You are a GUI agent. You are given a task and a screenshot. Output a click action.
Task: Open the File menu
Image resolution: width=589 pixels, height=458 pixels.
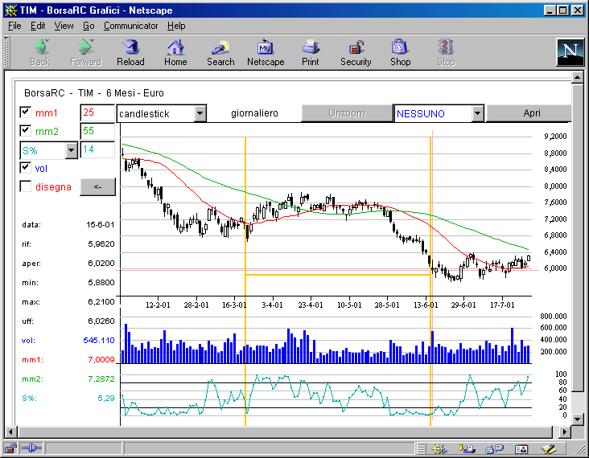pyautogui.click(x=14, y=26)
